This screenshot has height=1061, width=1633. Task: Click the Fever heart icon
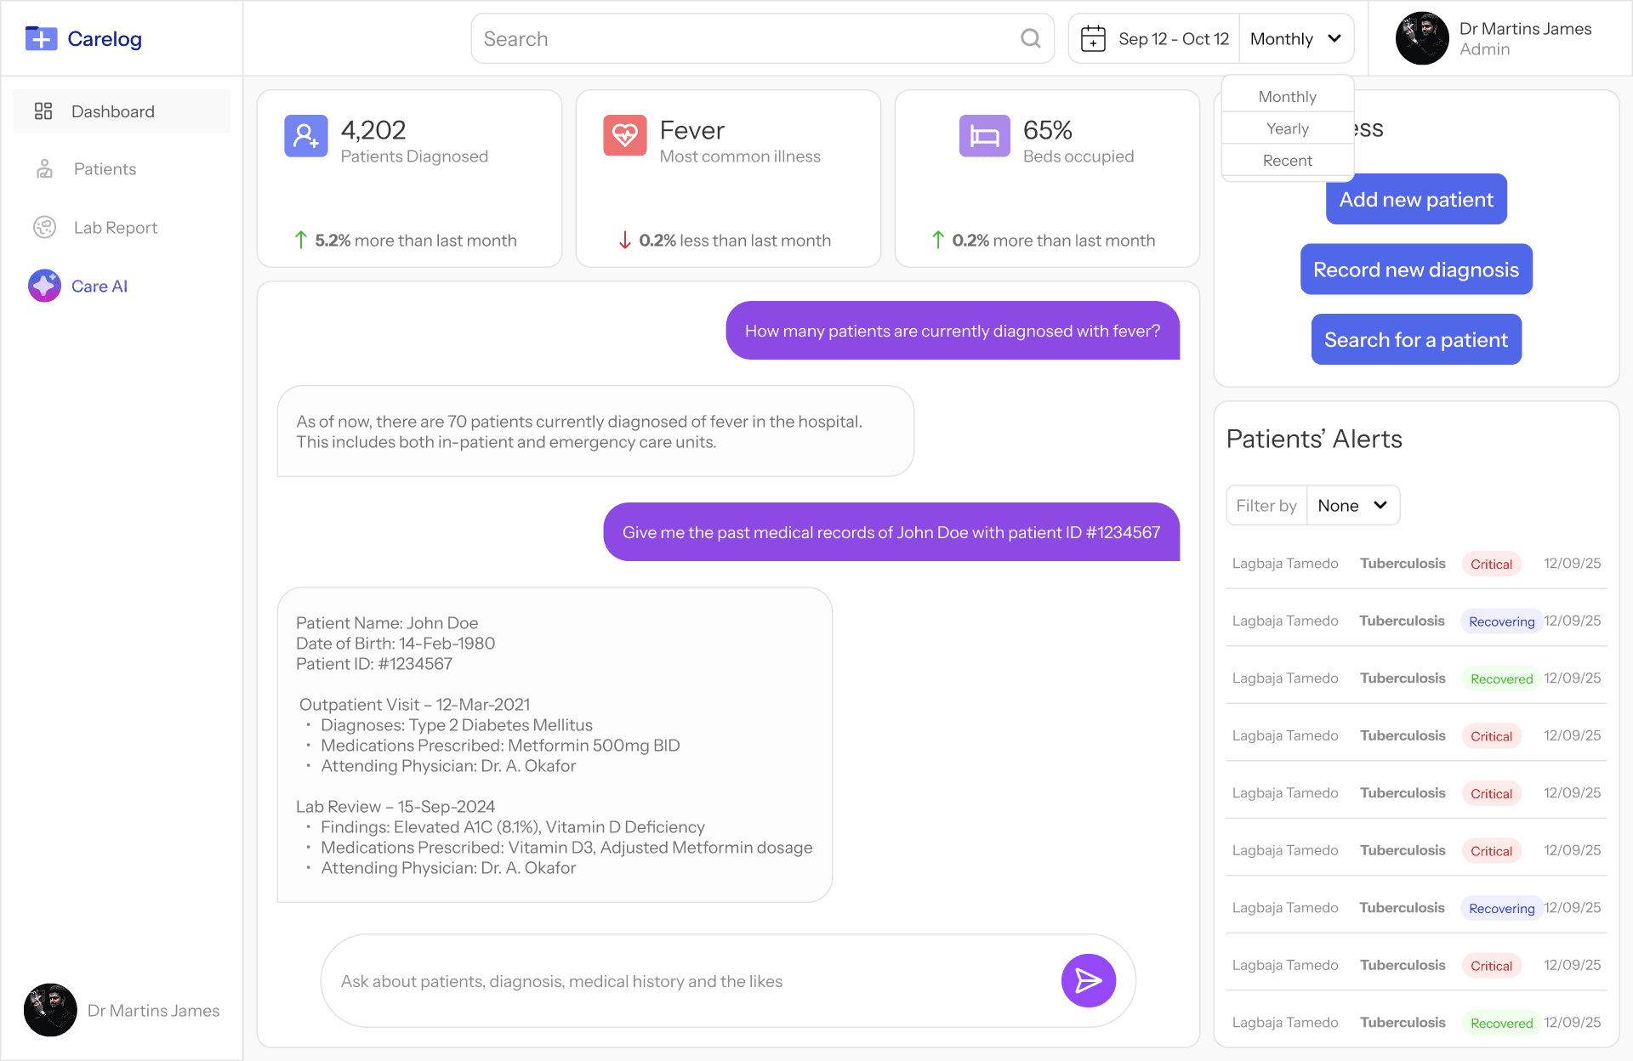(x=625, y=136)
